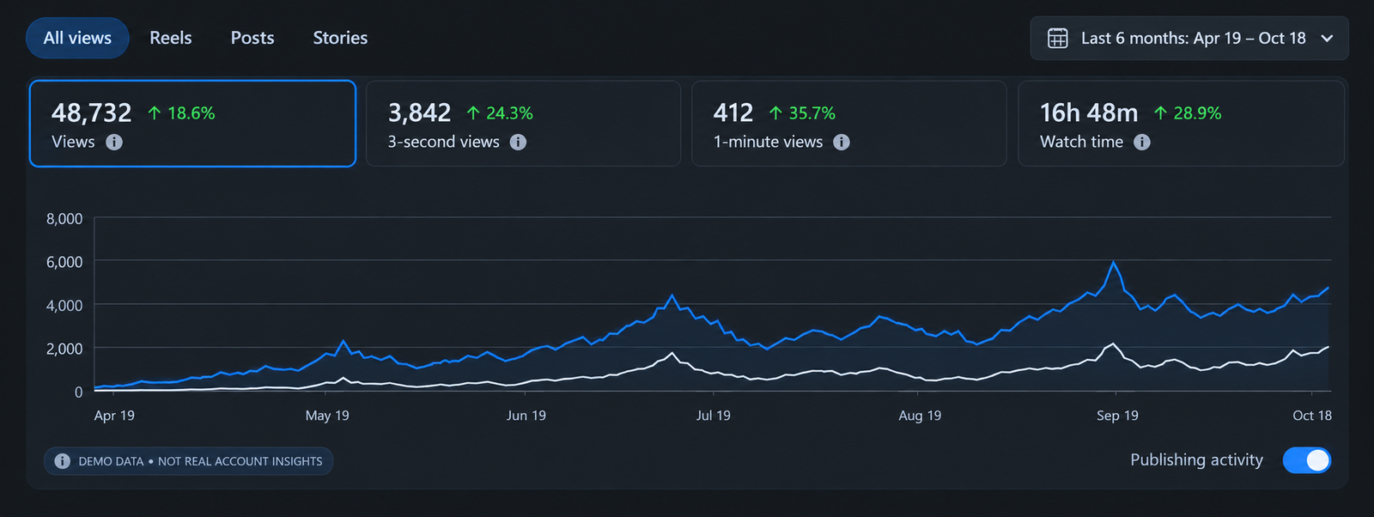Click the green up arrow next to 28.9%
Screen dimensions: 1374x517
pos(1161,113)
